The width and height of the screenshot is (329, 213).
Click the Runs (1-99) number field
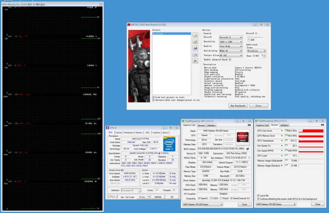coord(261,56)
